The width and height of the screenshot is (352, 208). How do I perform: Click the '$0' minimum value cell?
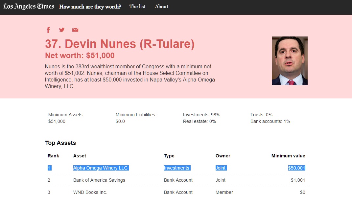[303, 192]
